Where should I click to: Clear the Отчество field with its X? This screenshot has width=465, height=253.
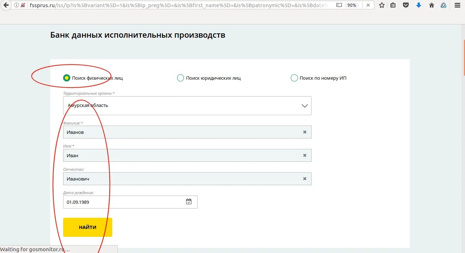pyautogui.click(x=305, y=179)
